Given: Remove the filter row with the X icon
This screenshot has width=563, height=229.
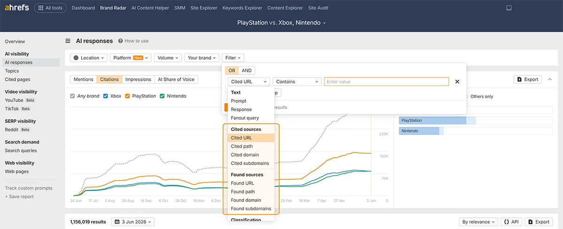Looking at the screenshot, I should coord(457,82).
